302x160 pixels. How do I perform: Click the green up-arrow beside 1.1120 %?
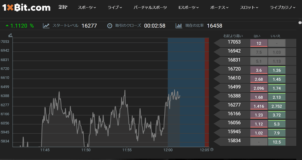point(7,25)
